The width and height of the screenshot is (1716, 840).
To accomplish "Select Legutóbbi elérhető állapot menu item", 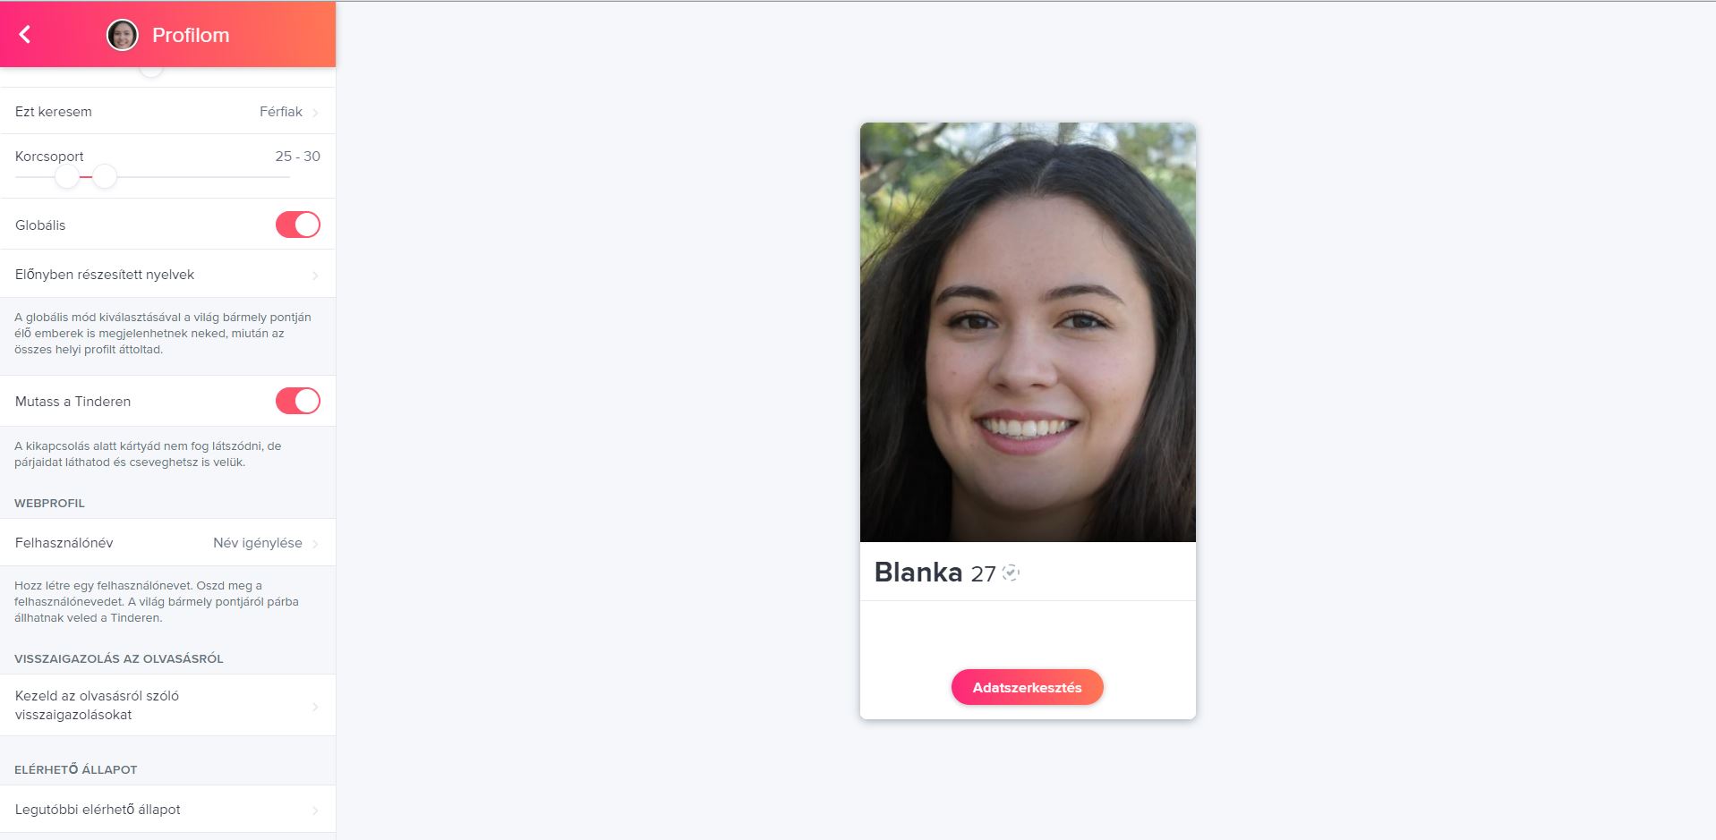I will [x=167, y=810].
